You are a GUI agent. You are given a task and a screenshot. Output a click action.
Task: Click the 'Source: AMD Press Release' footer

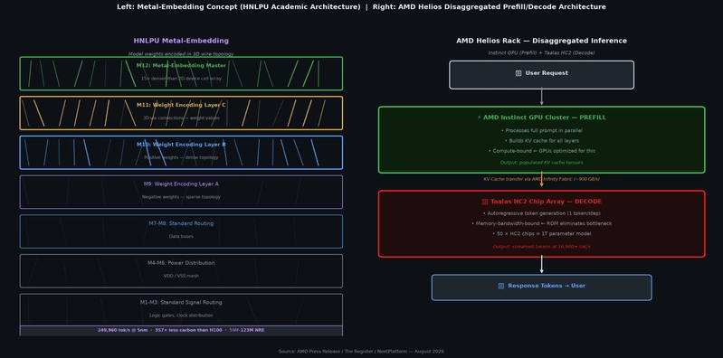(x=362, y=352)
